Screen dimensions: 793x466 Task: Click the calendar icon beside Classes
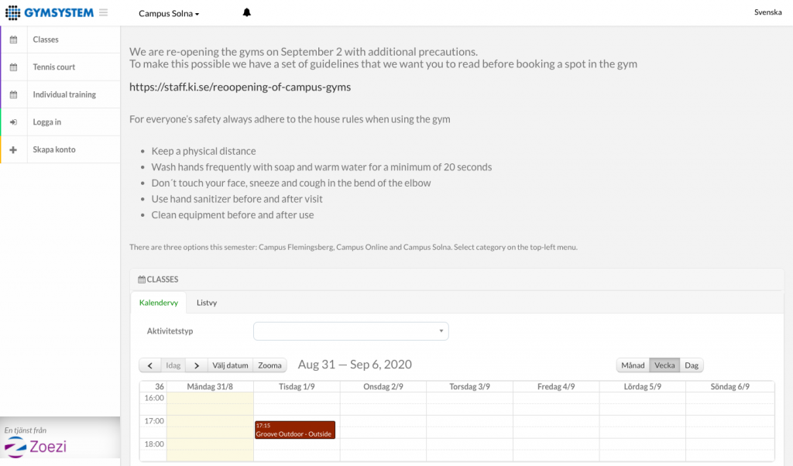[14, 39]
